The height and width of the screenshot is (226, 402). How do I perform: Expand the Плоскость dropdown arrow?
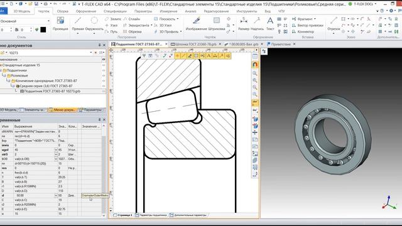click(178, 19)
